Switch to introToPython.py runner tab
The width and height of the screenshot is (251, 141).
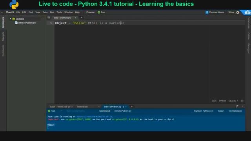tap(114, 107)
